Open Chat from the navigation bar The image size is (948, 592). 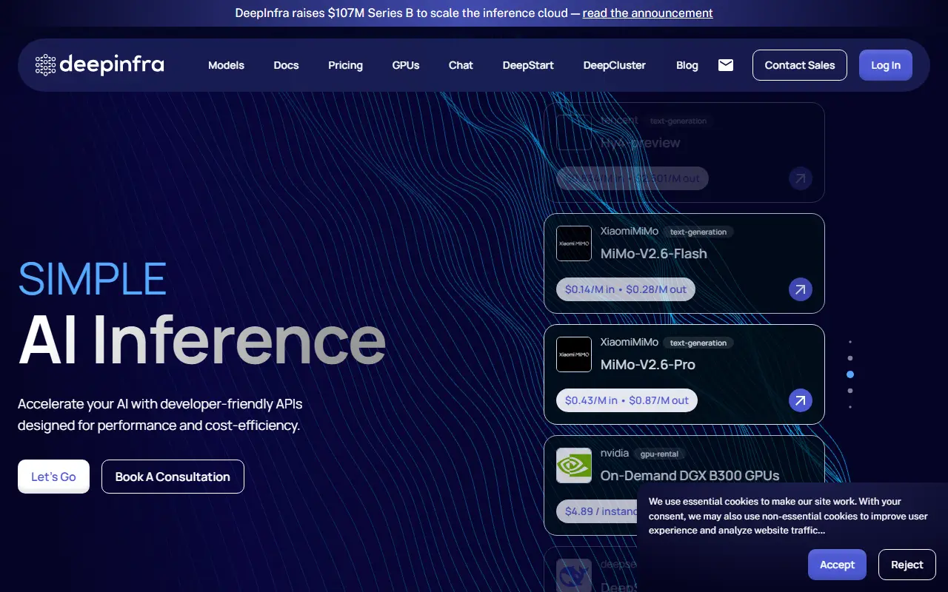[461, 65]
